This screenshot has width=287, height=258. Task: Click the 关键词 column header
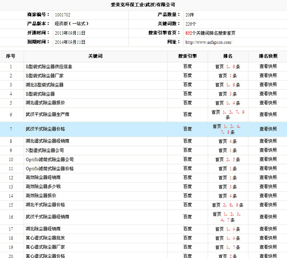click(x=95, y=56)
